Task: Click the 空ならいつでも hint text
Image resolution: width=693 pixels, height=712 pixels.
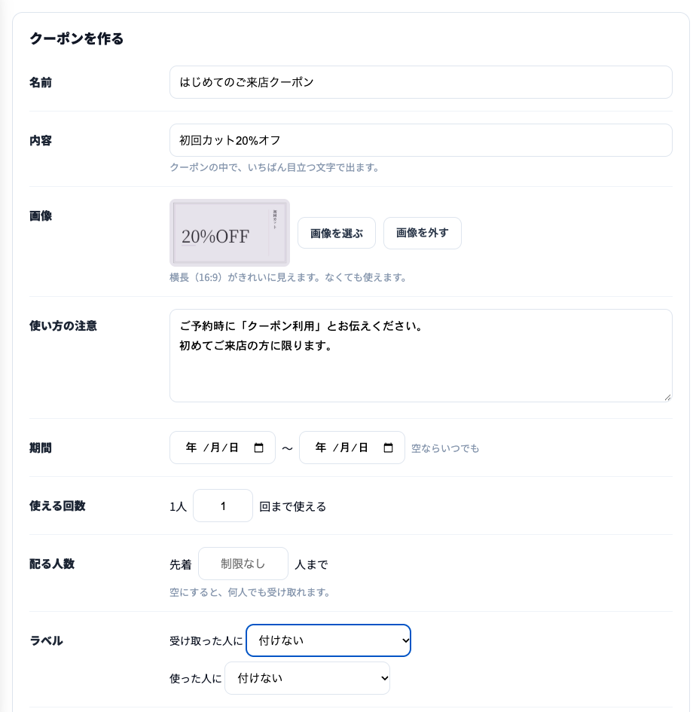Action: pyautogui.click(x=444, y=448)
